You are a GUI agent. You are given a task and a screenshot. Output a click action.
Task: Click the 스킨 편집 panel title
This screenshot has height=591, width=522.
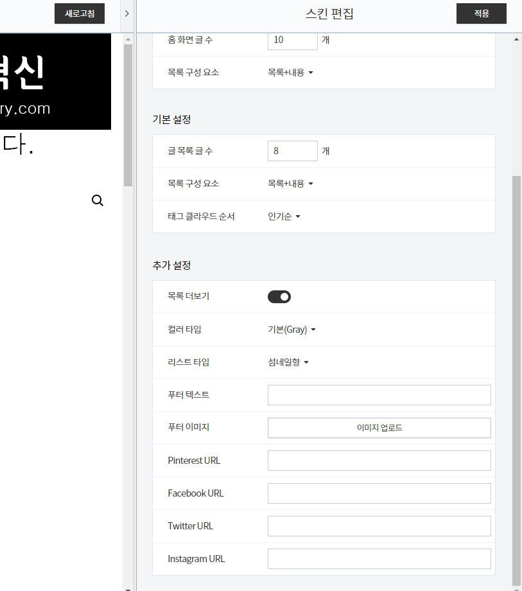point(329,14)
